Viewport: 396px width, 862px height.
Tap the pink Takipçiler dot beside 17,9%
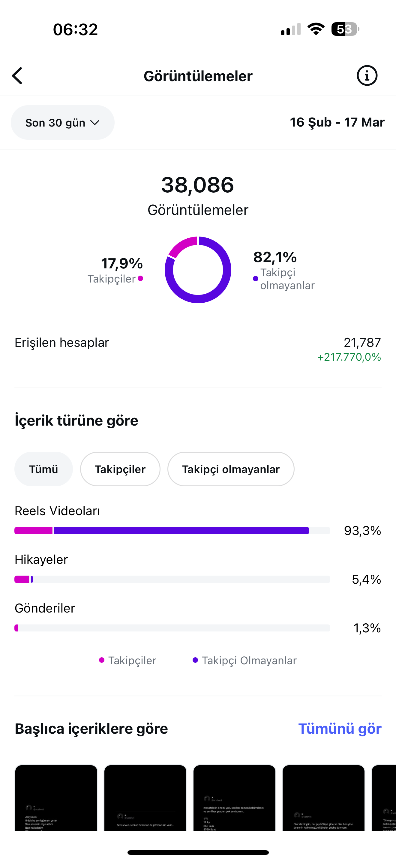[x=141, y=278]
